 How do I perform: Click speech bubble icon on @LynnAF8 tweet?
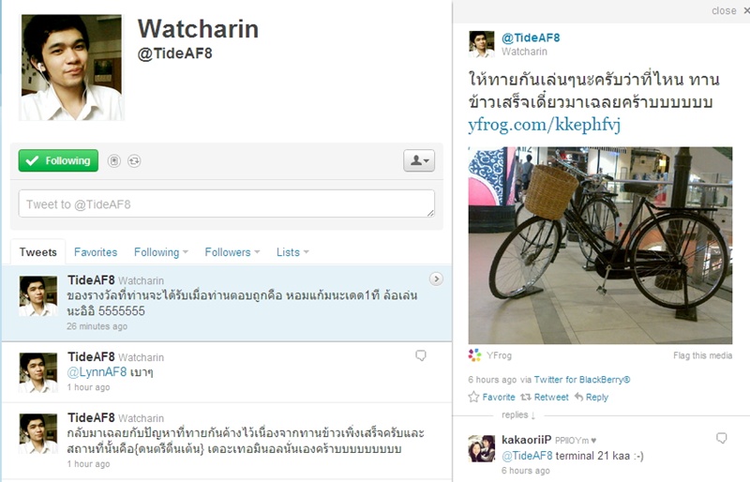(x=421, y=355)
